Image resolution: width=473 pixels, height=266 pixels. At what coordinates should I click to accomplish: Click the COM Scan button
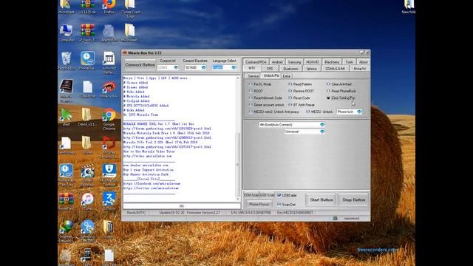point(251,195)
